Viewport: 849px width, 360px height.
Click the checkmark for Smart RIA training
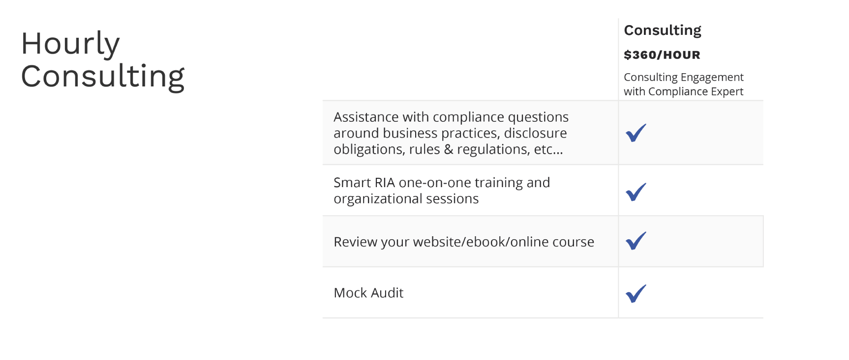coord(636,192)
